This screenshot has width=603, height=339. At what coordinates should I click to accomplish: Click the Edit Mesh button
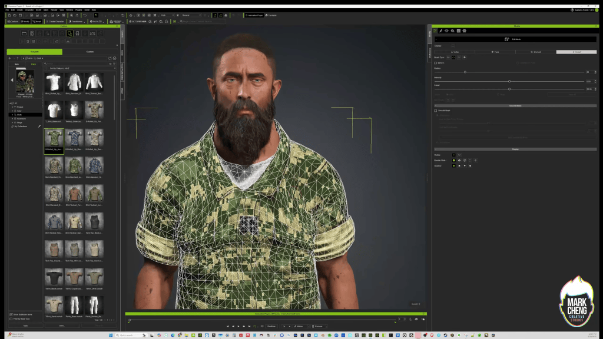[515, 39]
